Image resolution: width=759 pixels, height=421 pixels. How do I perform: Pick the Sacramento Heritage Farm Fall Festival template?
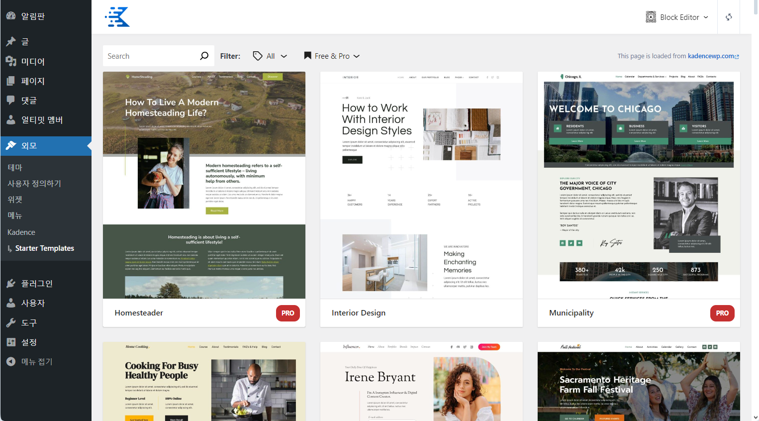[639, 381]
